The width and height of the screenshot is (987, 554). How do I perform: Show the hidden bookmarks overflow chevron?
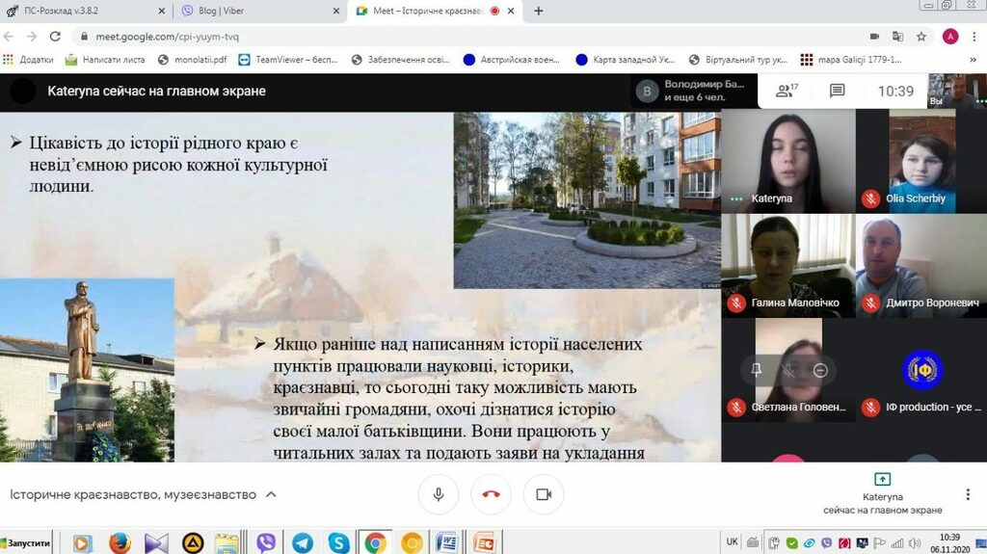coord(974,59)
